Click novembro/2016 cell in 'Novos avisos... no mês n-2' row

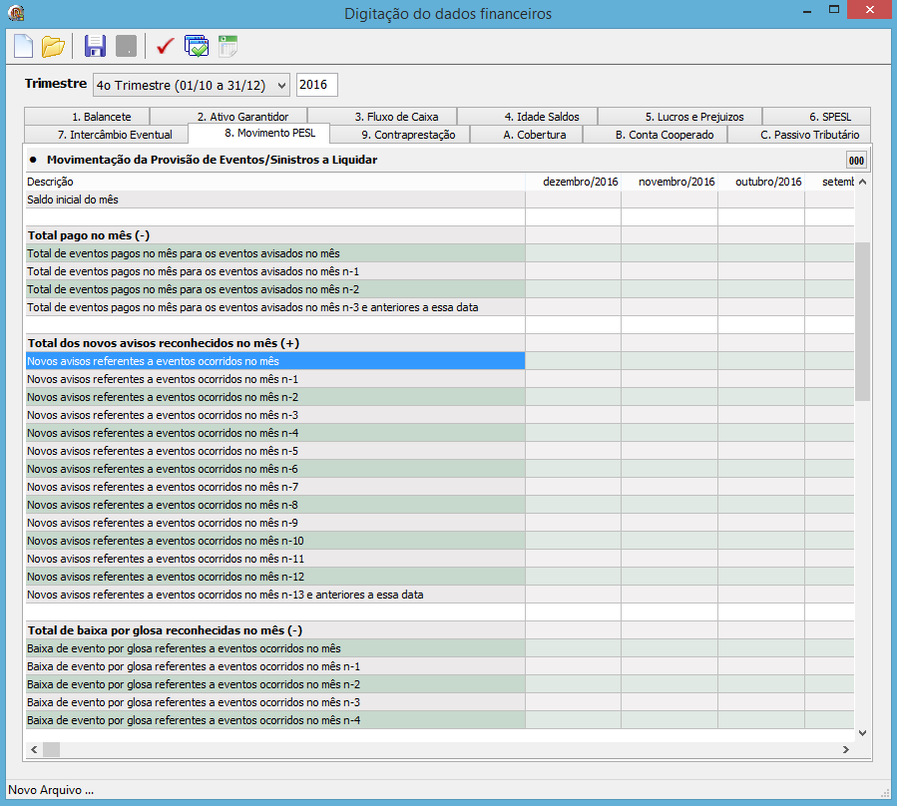(x=670, y=398)
